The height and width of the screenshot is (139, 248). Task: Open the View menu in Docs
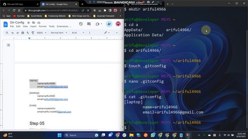pos(25,26)
